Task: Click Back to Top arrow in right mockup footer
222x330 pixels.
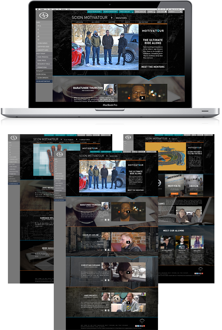Action: (x=200, y=269)
